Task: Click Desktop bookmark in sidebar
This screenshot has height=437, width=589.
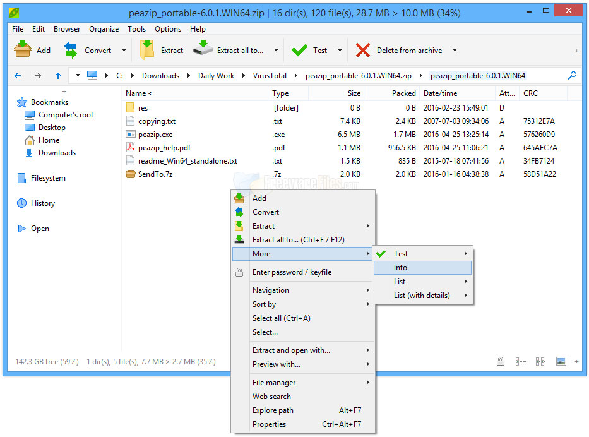Action: (52, 128)
